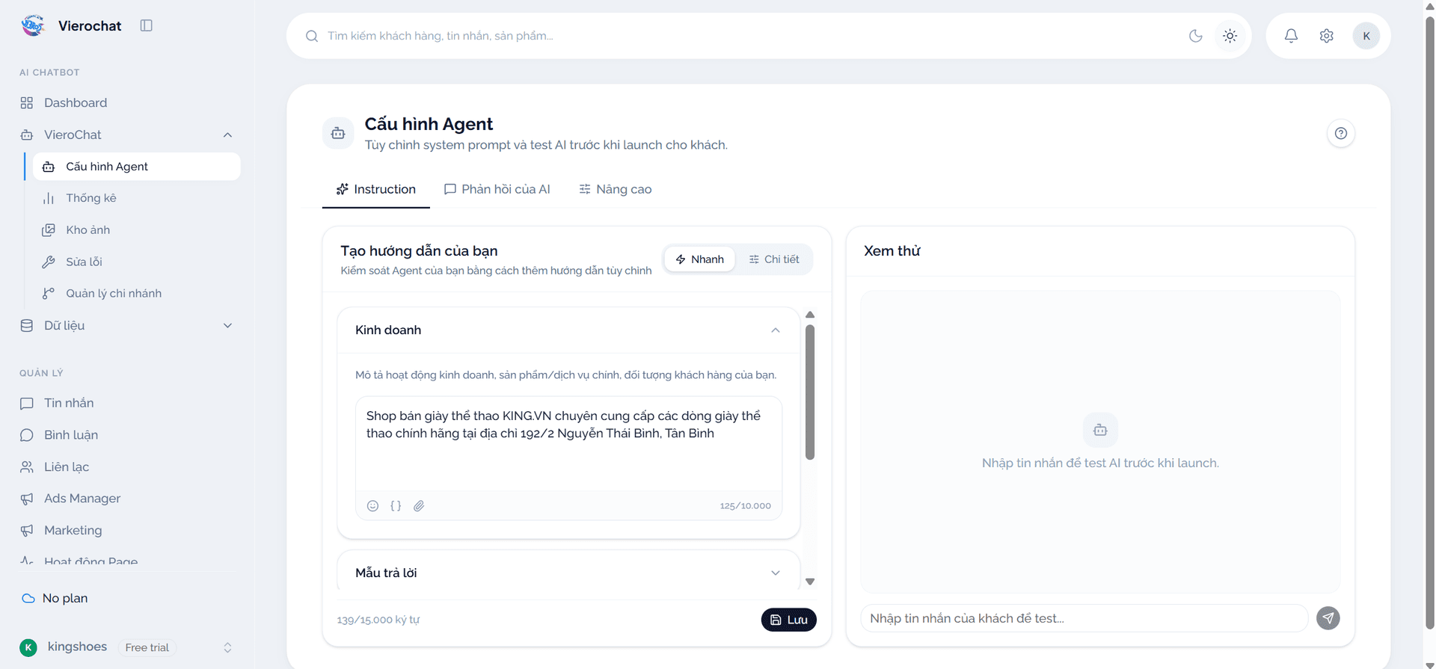Switch to dark mode moon icon
The image size is (1436, 669).
click(1196, 36)
